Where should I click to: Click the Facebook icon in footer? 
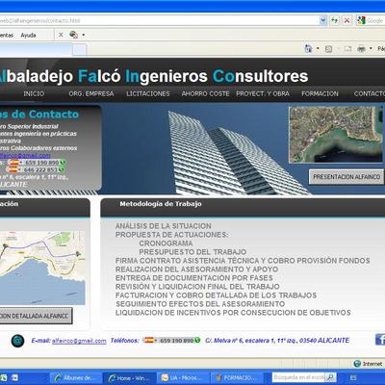(x=380, y=340)
